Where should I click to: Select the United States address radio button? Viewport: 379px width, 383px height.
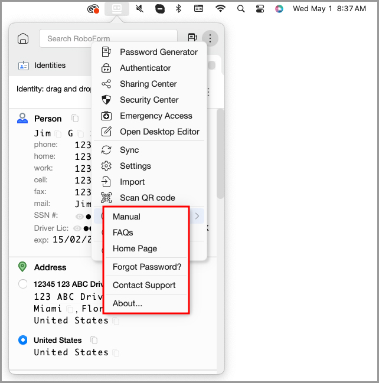(x=22, y=340)
